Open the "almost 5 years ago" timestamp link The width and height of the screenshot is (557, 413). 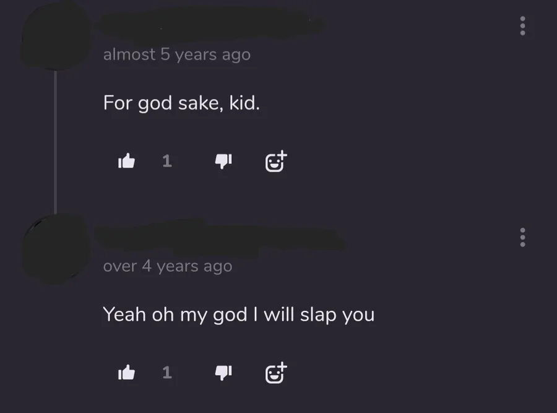177,54
